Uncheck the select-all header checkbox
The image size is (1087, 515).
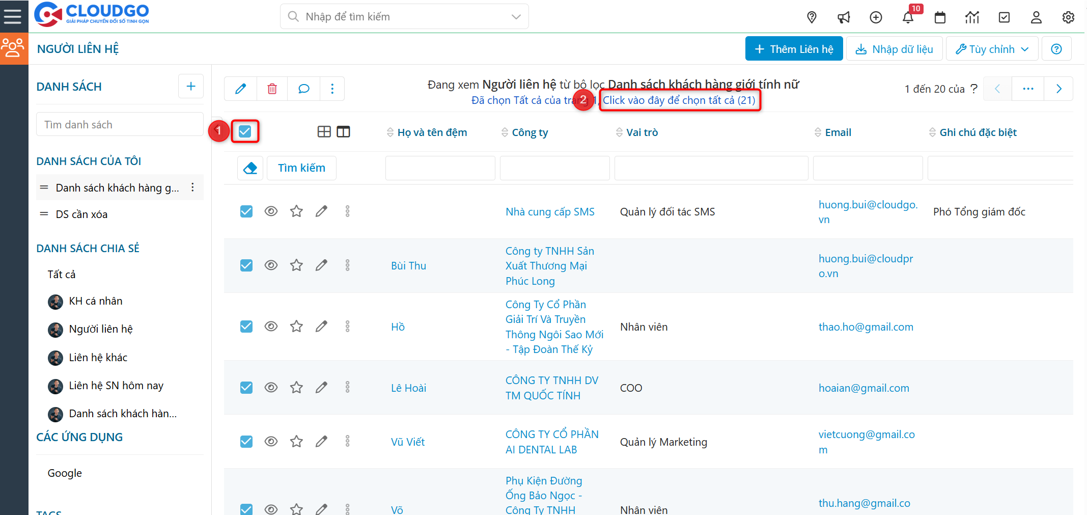click(x=245, y=131)
